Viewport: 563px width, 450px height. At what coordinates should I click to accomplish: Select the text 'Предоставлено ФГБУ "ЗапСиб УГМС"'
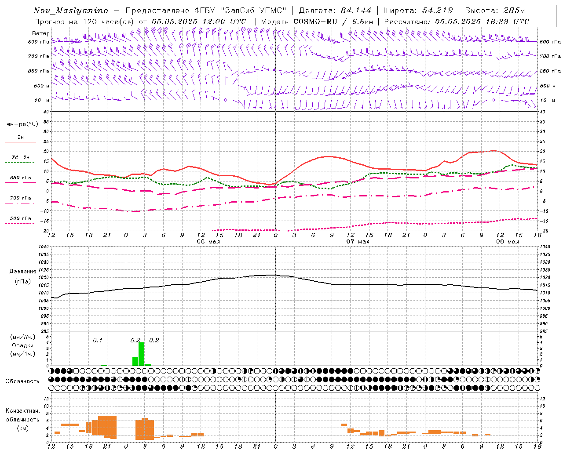point(206,11)
